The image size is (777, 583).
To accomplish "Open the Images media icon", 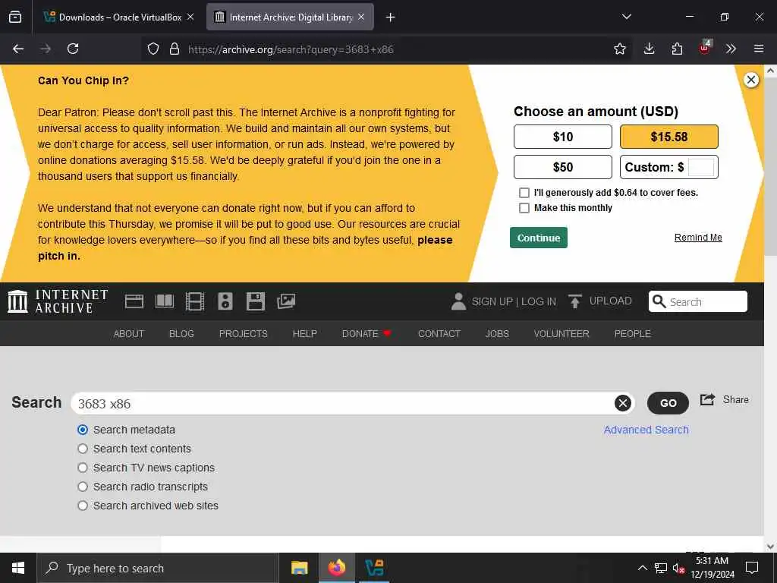I will (x=286, y=301).
